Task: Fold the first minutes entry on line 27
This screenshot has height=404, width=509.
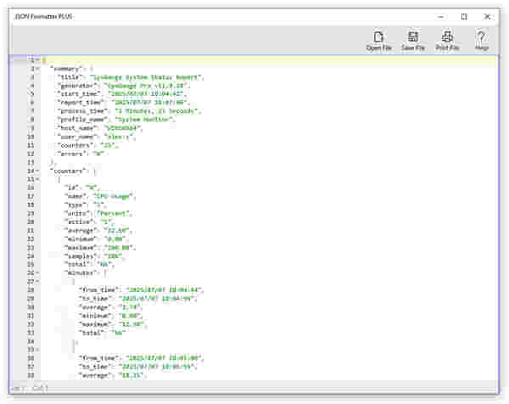Action: pyautogui.click(x=37, y=281)
